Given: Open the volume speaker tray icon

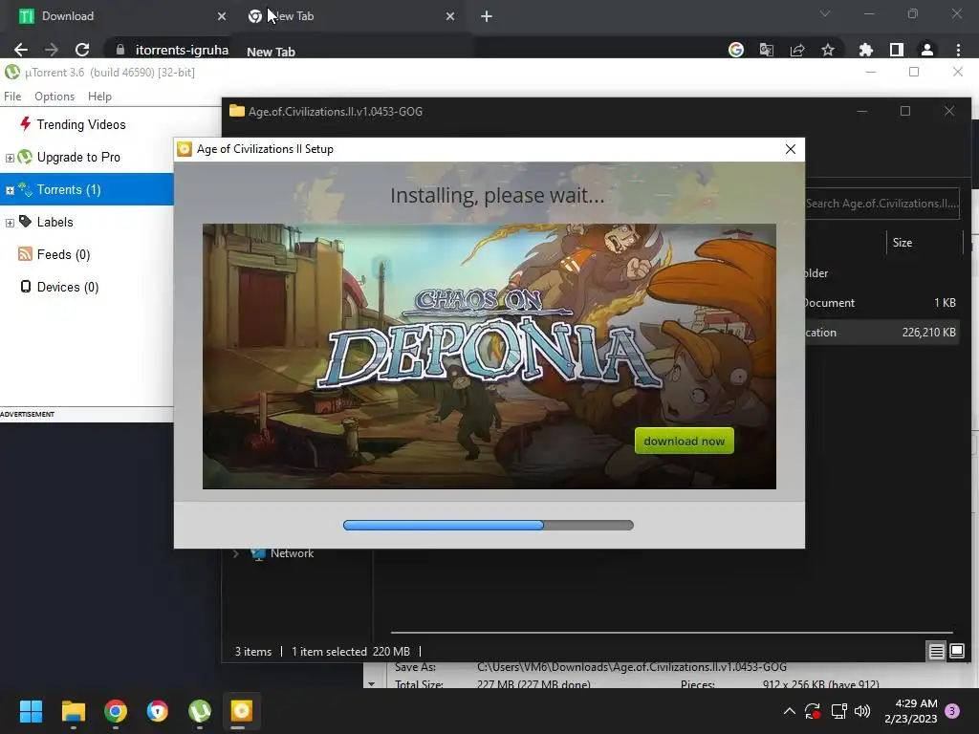Looking at the screenshot, I should pyautogui.click(x=862, y=711).
